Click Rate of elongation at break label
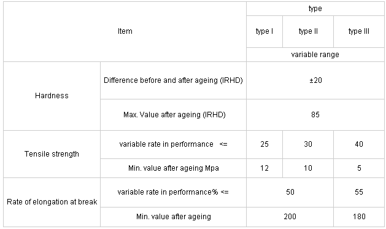 pos(52,202)
